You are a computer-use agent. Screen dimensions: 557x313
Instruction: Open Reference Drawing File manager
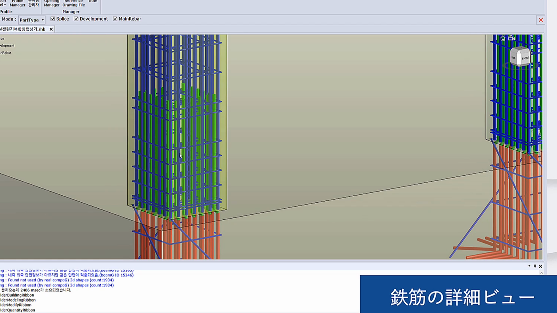(x=74, y=4)
